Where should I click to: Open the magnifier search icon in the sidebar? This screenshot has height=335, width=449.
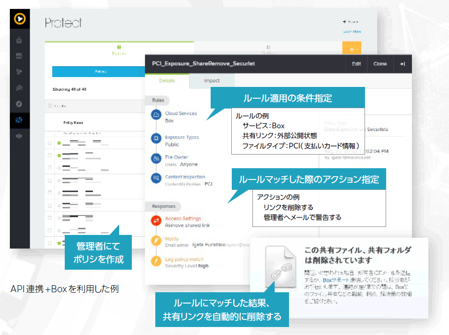tap(19, 88)
